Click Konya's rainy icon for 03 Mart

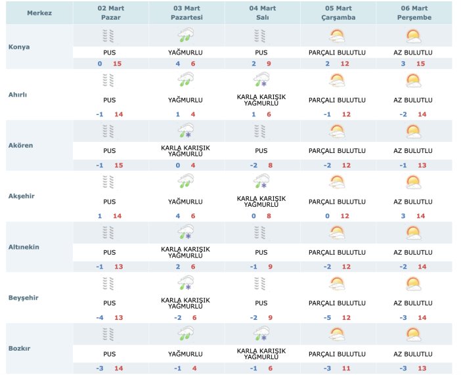pyautogui.click(x=186, y=36)
